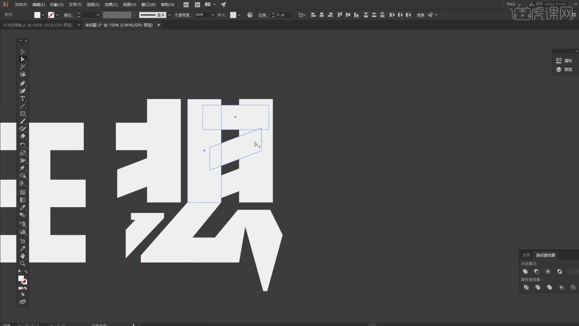Toggle the None color mode button
The height and width of the screenshot is (326, 579).
tap(25, 288)
